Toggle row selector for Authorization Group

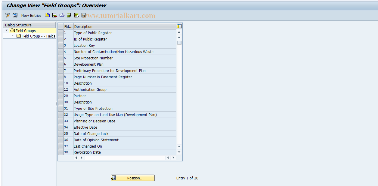click(61, 89)
